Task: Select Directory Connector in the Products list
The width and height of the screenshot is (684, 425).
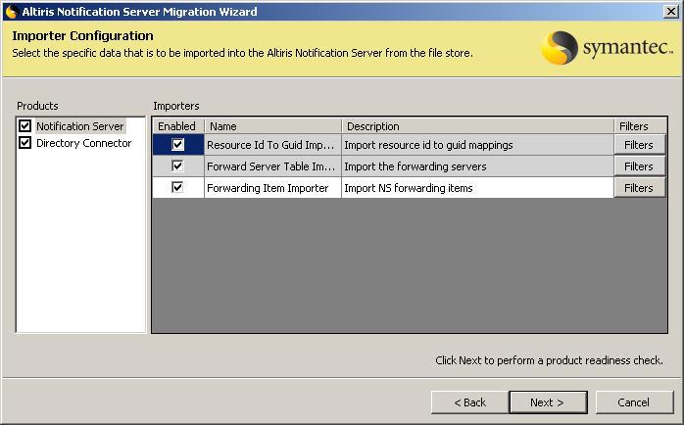Action: pos(83,143)
